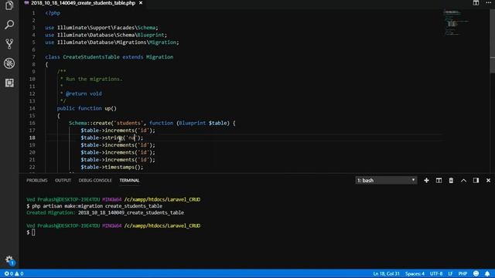This screenshot has width=495, height=278.
Task: Click 'Run the migrations.' comment
Action: pos(94,79)
